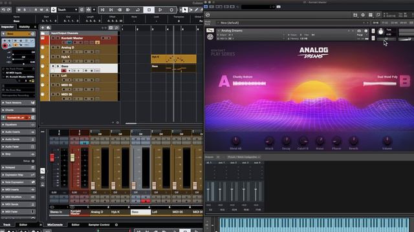The height and width of the screenshot is (232, 414).
Task: Open Analog Dreams instrument wrench icon
Action: [x=210, y=30]
